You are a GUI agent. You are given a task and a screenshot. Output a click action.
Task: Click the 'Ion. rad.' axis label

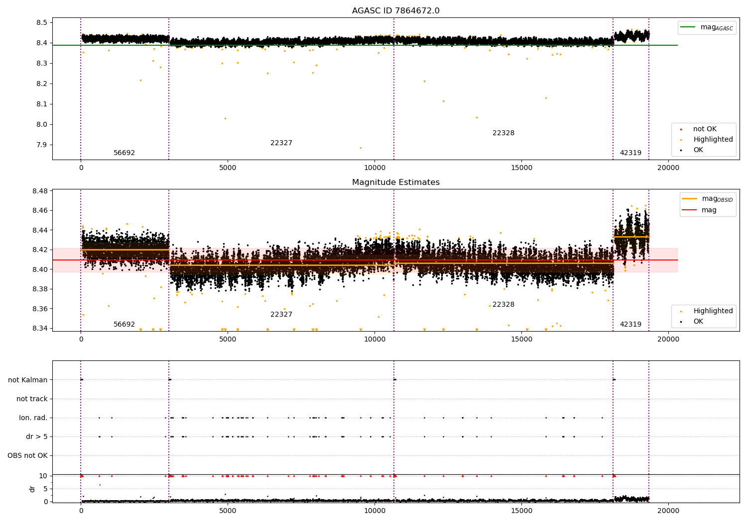[x=33, y=418]
